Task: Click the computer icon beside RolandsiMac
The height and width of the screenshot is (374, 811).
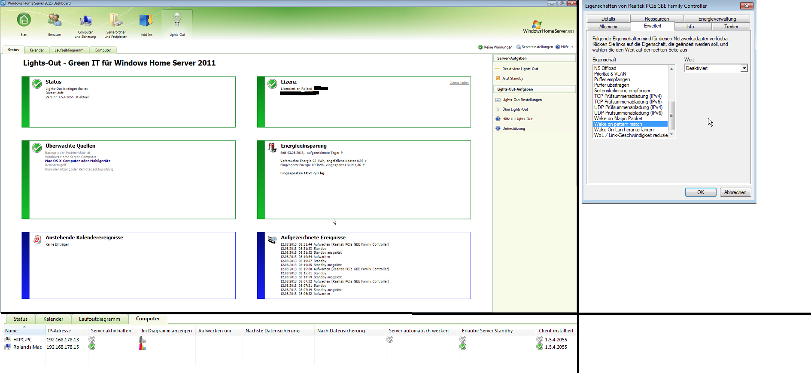Action: coord(8,347)
